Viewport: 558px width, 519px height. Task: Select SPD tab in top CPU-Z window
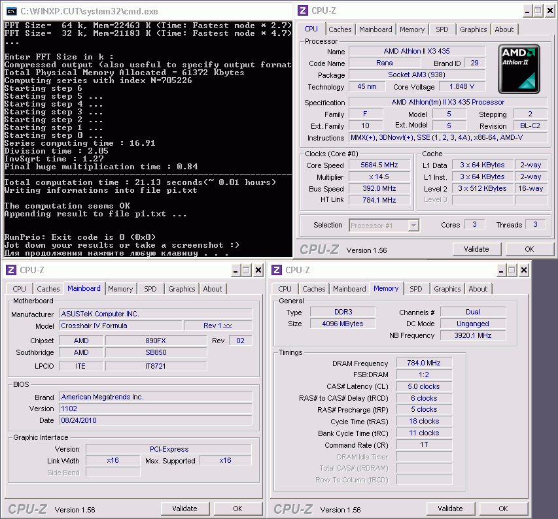(x=442, y=29)
